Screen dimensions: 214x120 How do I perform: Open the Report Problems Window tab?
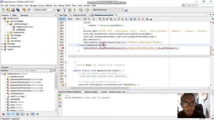coord(70,92)
